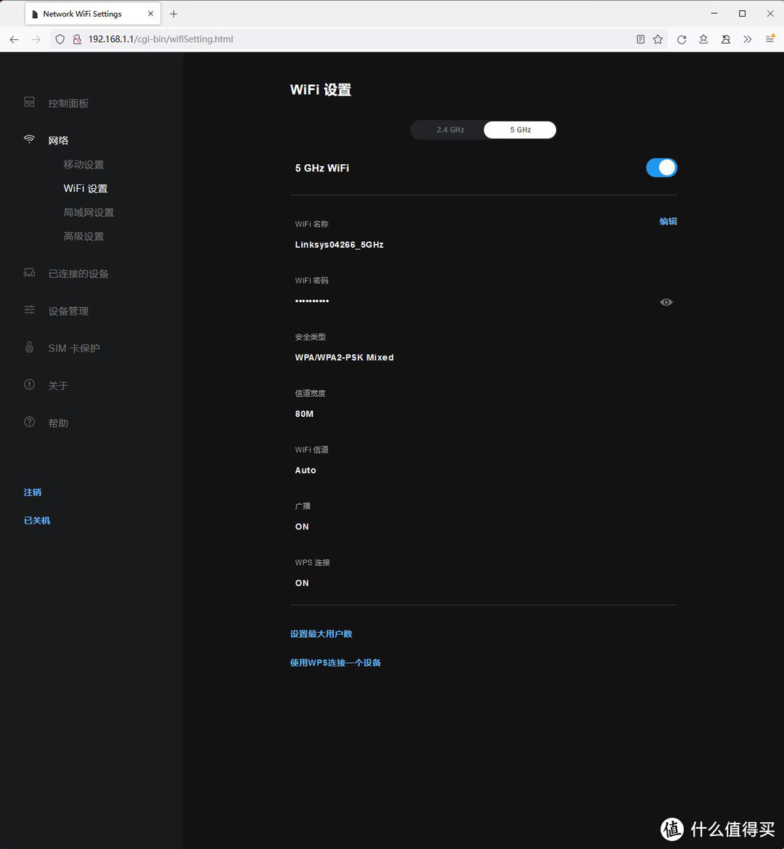Open 局域网设置 submenu item
The image size is (784, 849).
[x=89, y=212]
